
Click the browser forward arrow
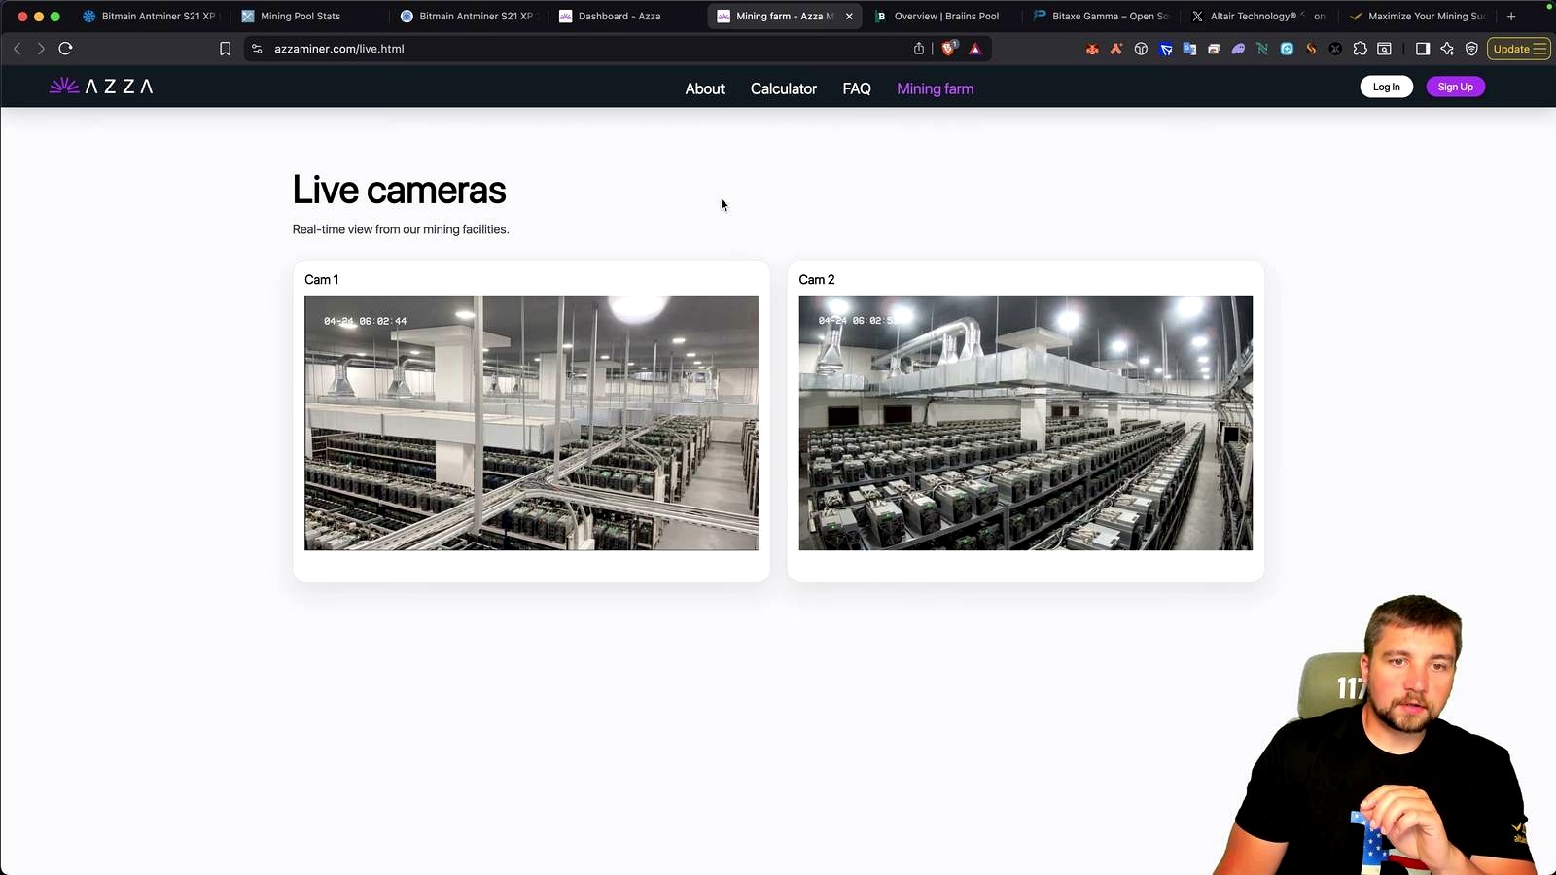(x=41, y=49)
